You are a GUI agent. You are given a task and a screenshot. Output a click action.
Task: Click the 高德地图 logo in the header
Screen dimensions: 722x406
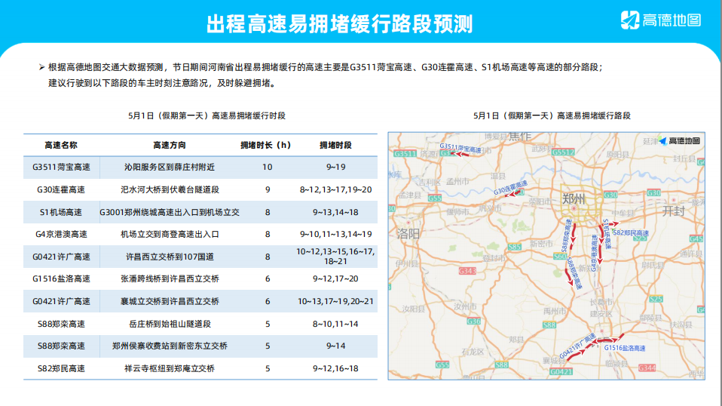(x=661, y=20)
